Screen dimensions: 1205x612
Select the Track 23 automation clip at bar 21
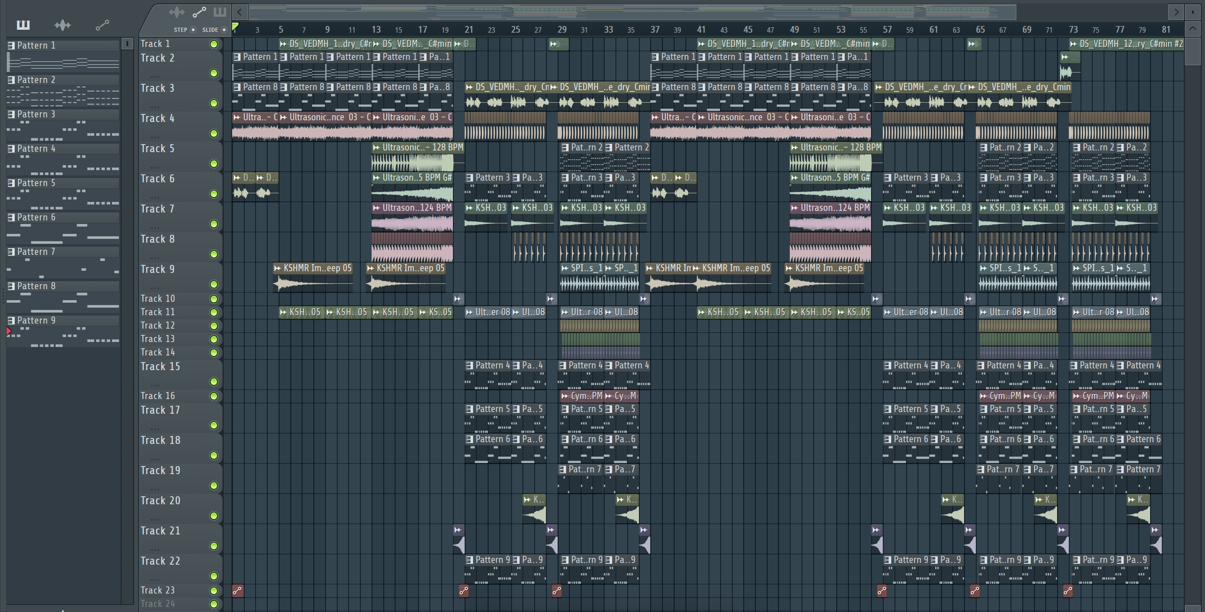463,591
